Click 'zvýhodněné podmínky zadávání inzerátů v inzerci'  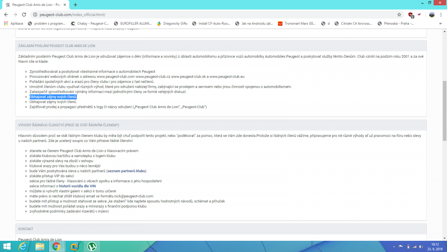(x=69, y=211)
